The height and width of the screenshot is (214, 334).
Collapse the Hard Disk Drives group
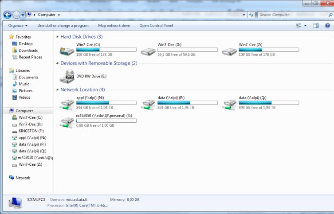click(57, 37)
